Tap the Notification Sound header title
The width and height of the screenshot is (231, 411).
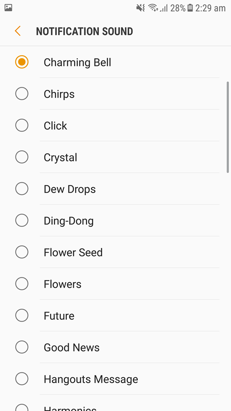click(84, 31)
